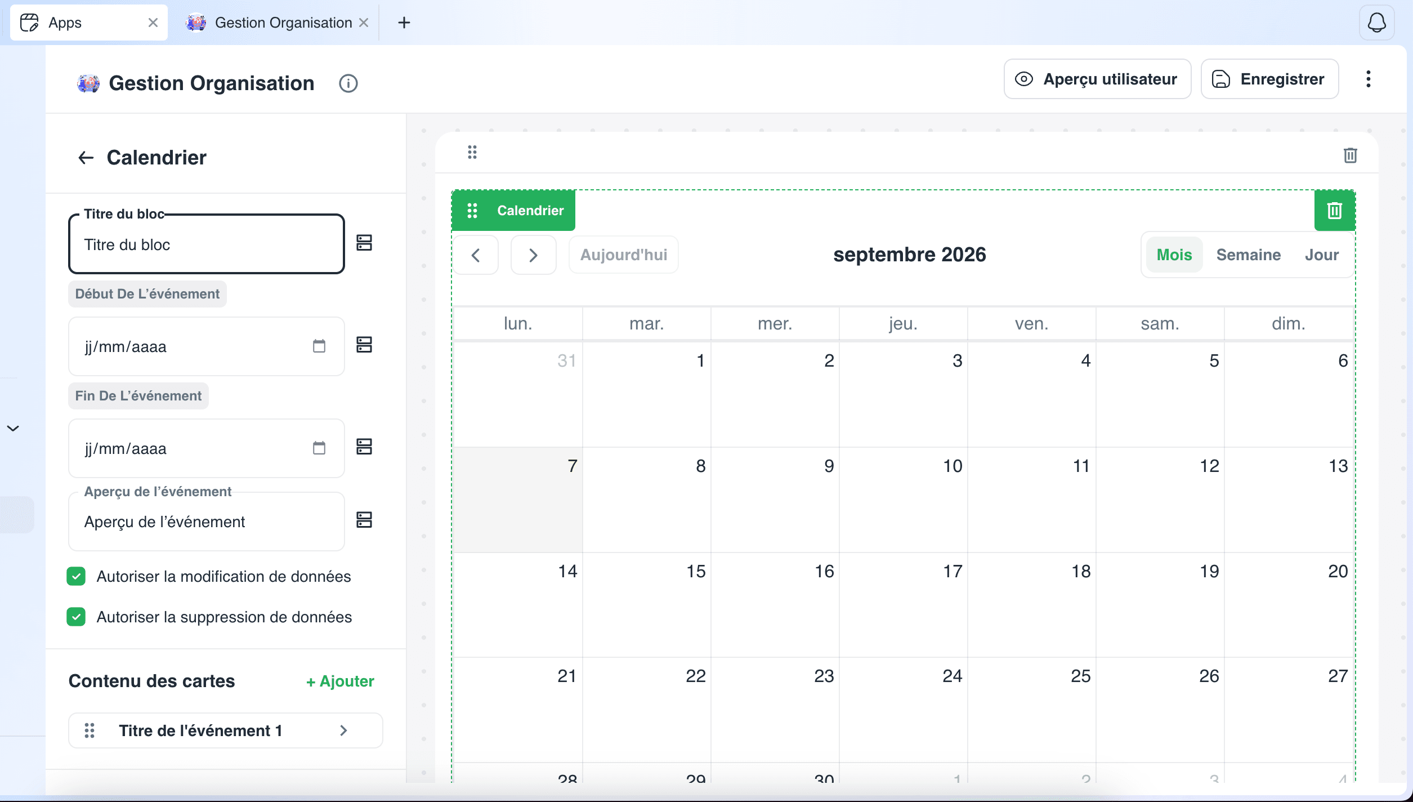Expand Titre de l'événement 1 card chevron
The width and height of the screenshot is (1413, 802).
(344, 730)
